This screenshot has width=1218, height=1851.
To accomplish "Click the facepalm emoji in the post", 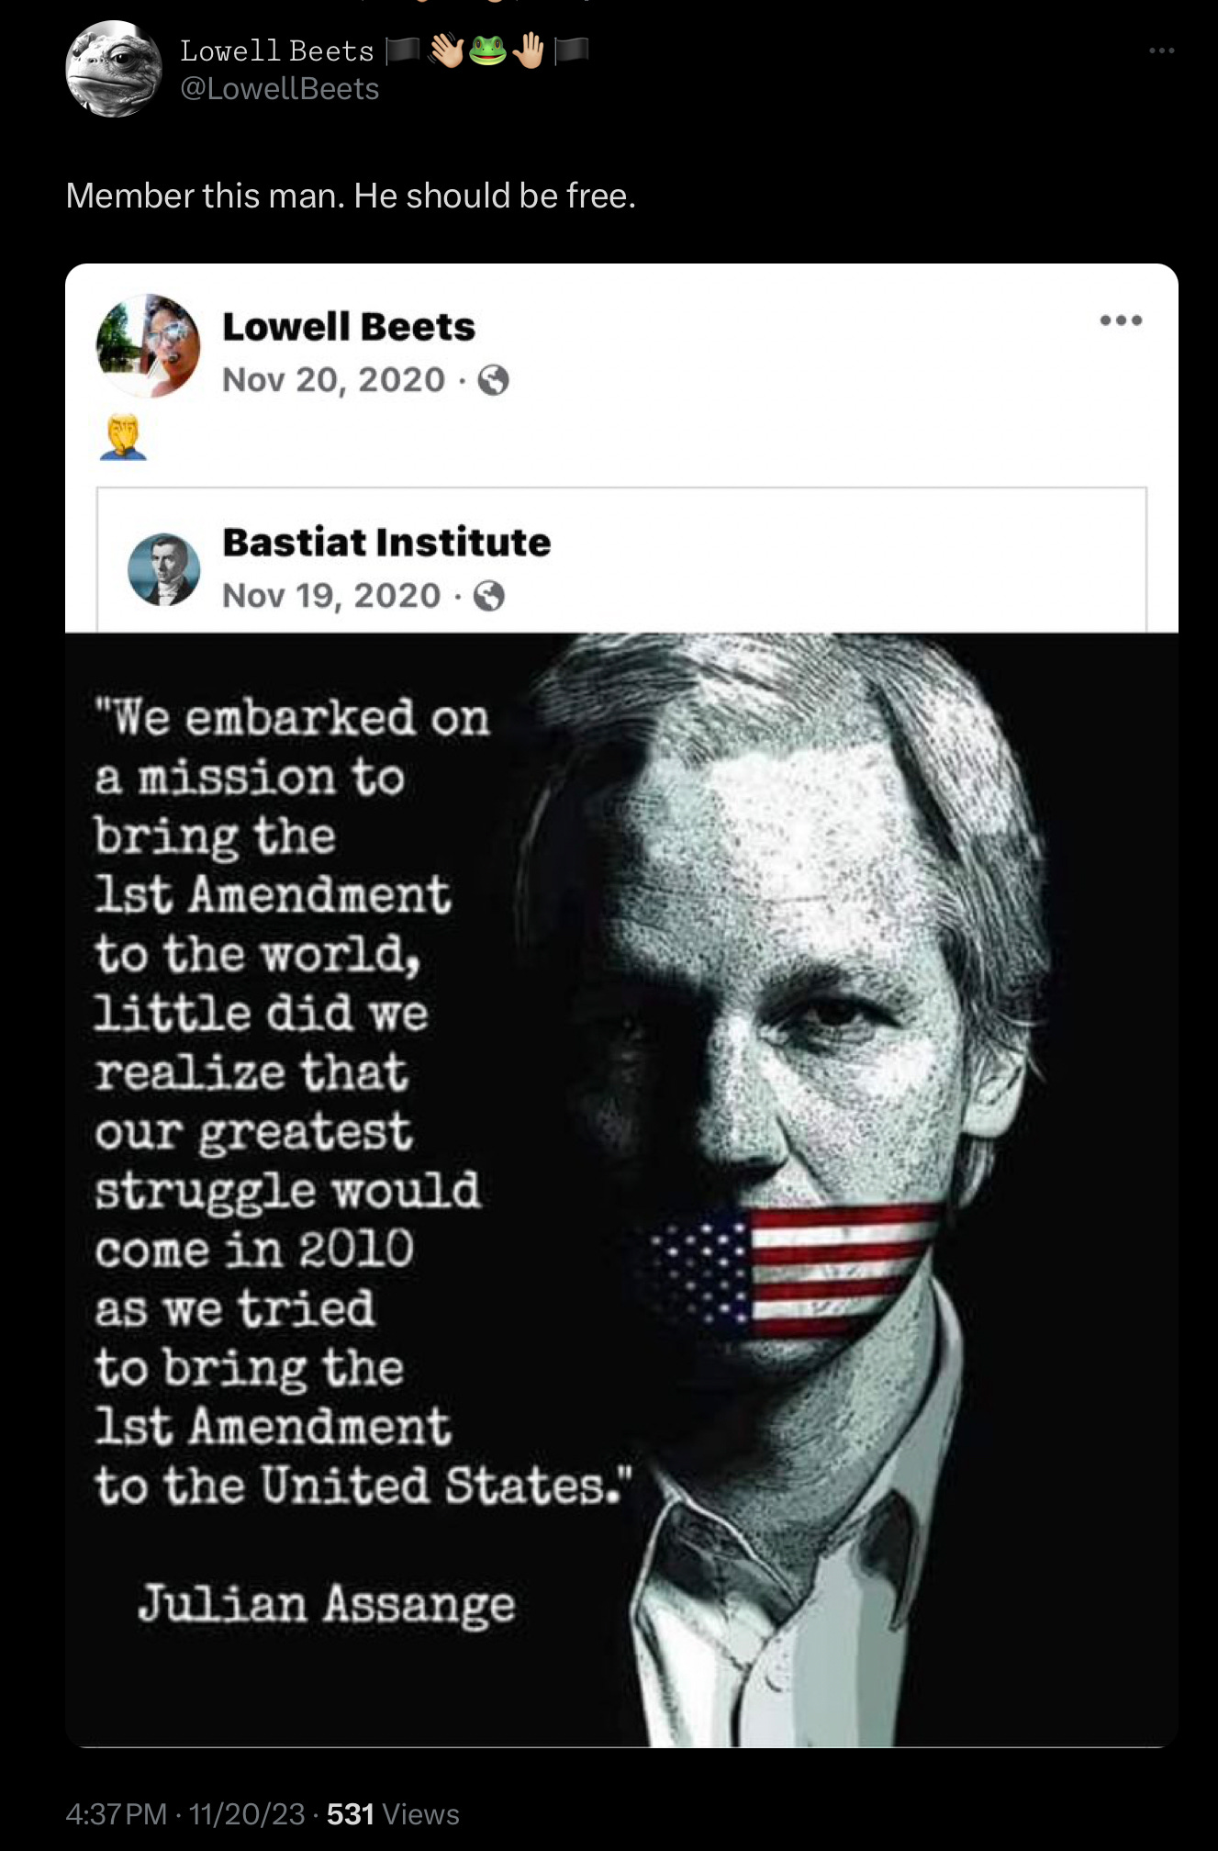I will [x=123, y=436].
